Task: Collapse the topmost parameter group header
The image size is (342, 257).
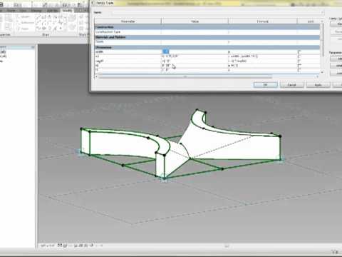Action: 207,27
